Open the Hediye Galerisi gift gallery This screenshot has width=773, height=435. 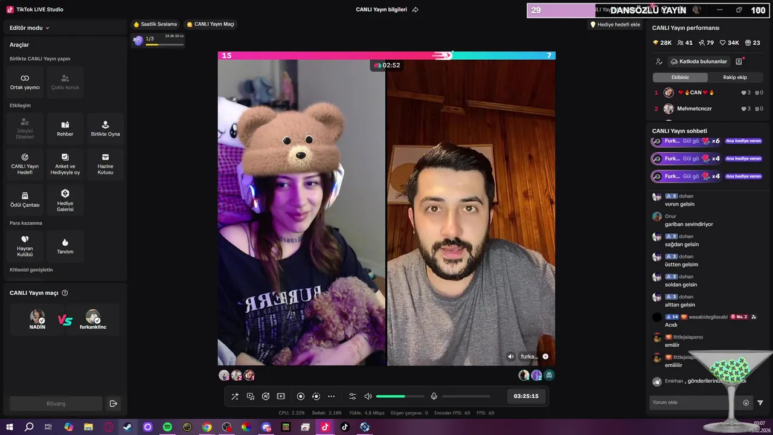click(x=65, y=199)
